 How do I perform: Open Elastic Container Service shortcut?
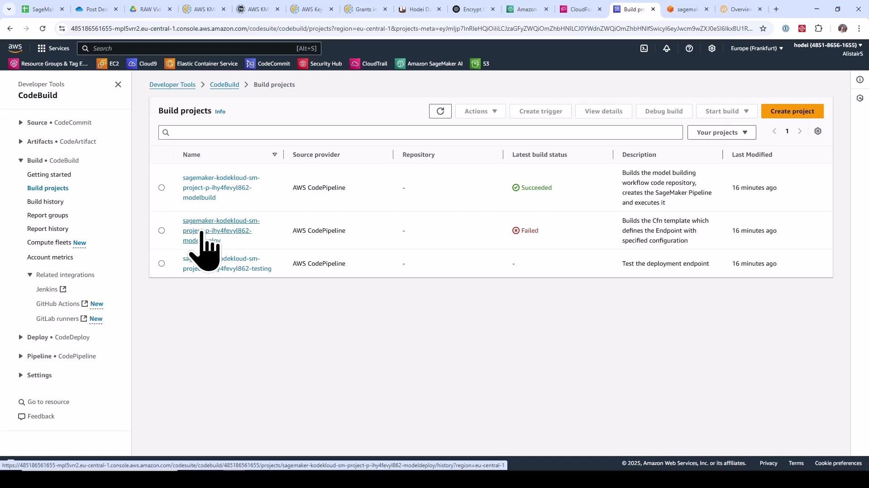point(201,64)
